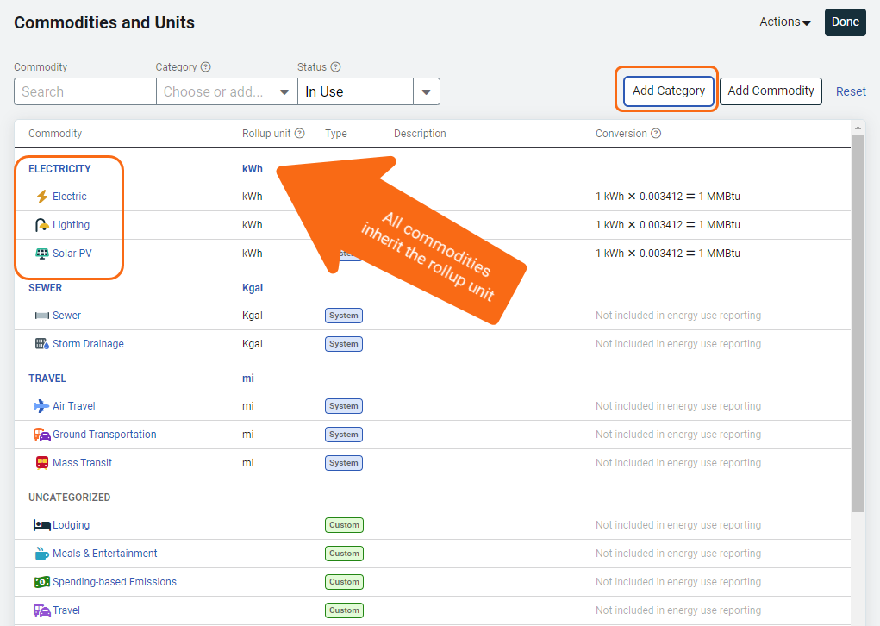Click the Custom badge on Lodging row
880x626 pixels.
point(344,525)
